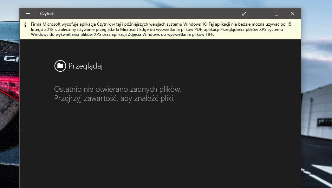Click 'Ostatnio nie otwierano żadnych plików' text

coord(117,89)
